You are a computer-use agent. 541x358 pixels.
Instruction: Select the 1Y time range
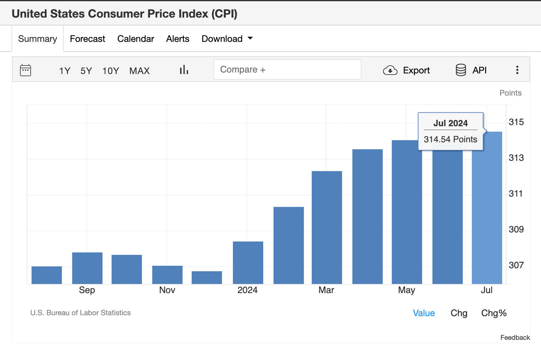tap(65, 71)
